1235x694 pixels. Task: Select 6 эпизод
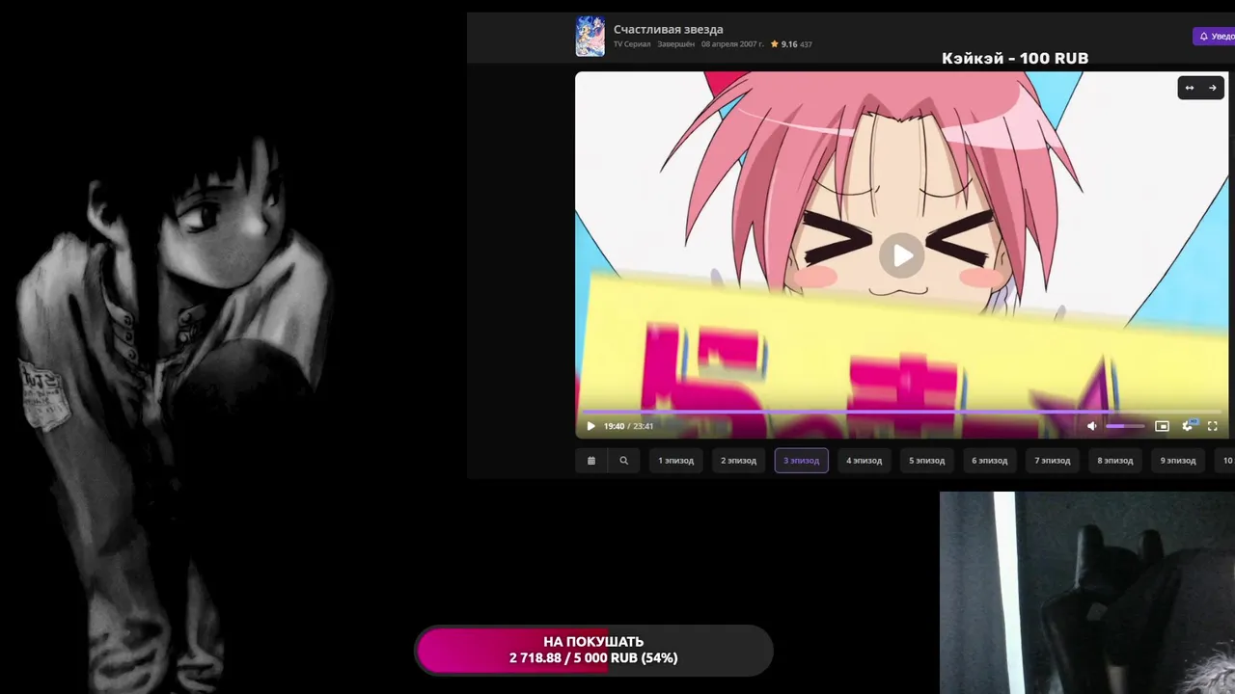tap(989, 461)
